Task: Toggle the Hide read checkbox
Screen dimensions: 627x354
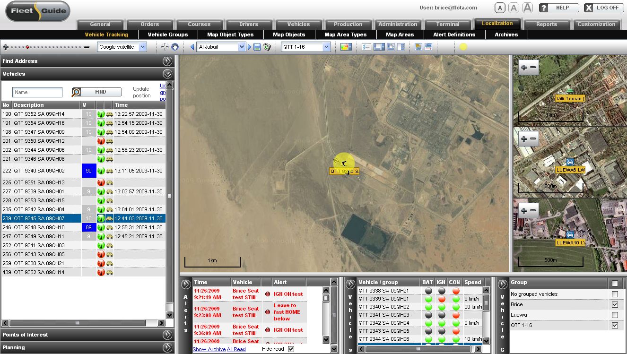Action: [x=291, y=349]
